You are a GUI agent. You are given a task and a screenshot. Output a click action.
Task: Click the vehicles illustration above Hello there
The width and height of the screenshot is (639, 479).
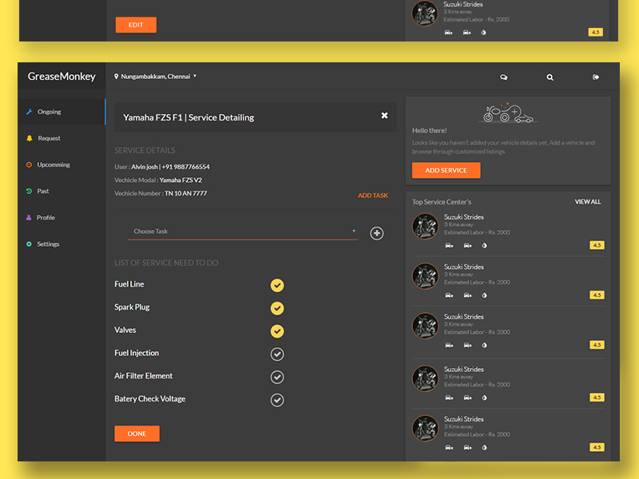pos(508,113)
